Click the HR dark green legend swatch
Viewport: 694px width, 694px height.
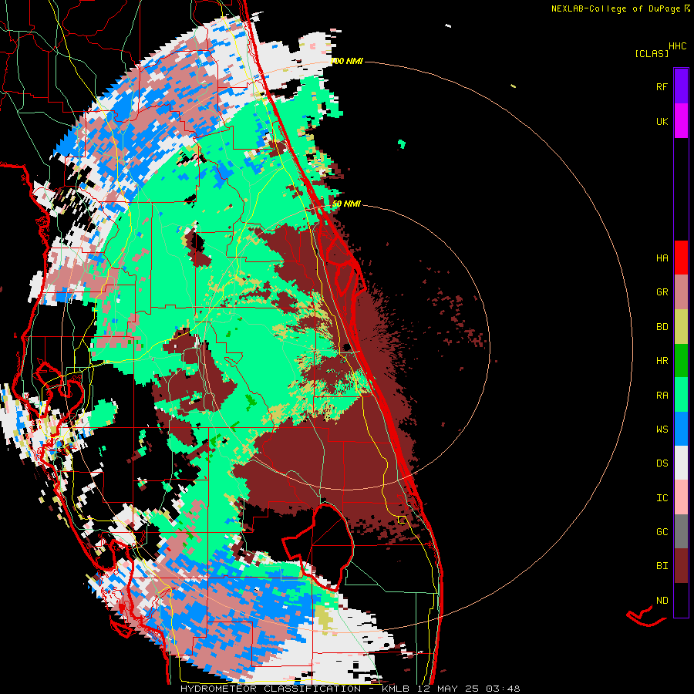tap(681, 361)
